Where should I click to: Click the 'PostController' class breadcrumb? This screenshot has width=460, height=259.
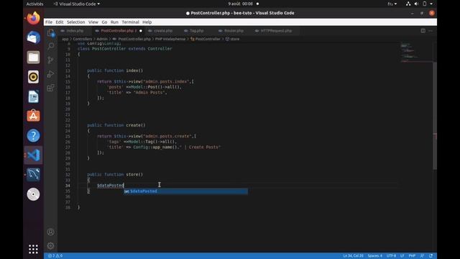click(x=206, y=39)
